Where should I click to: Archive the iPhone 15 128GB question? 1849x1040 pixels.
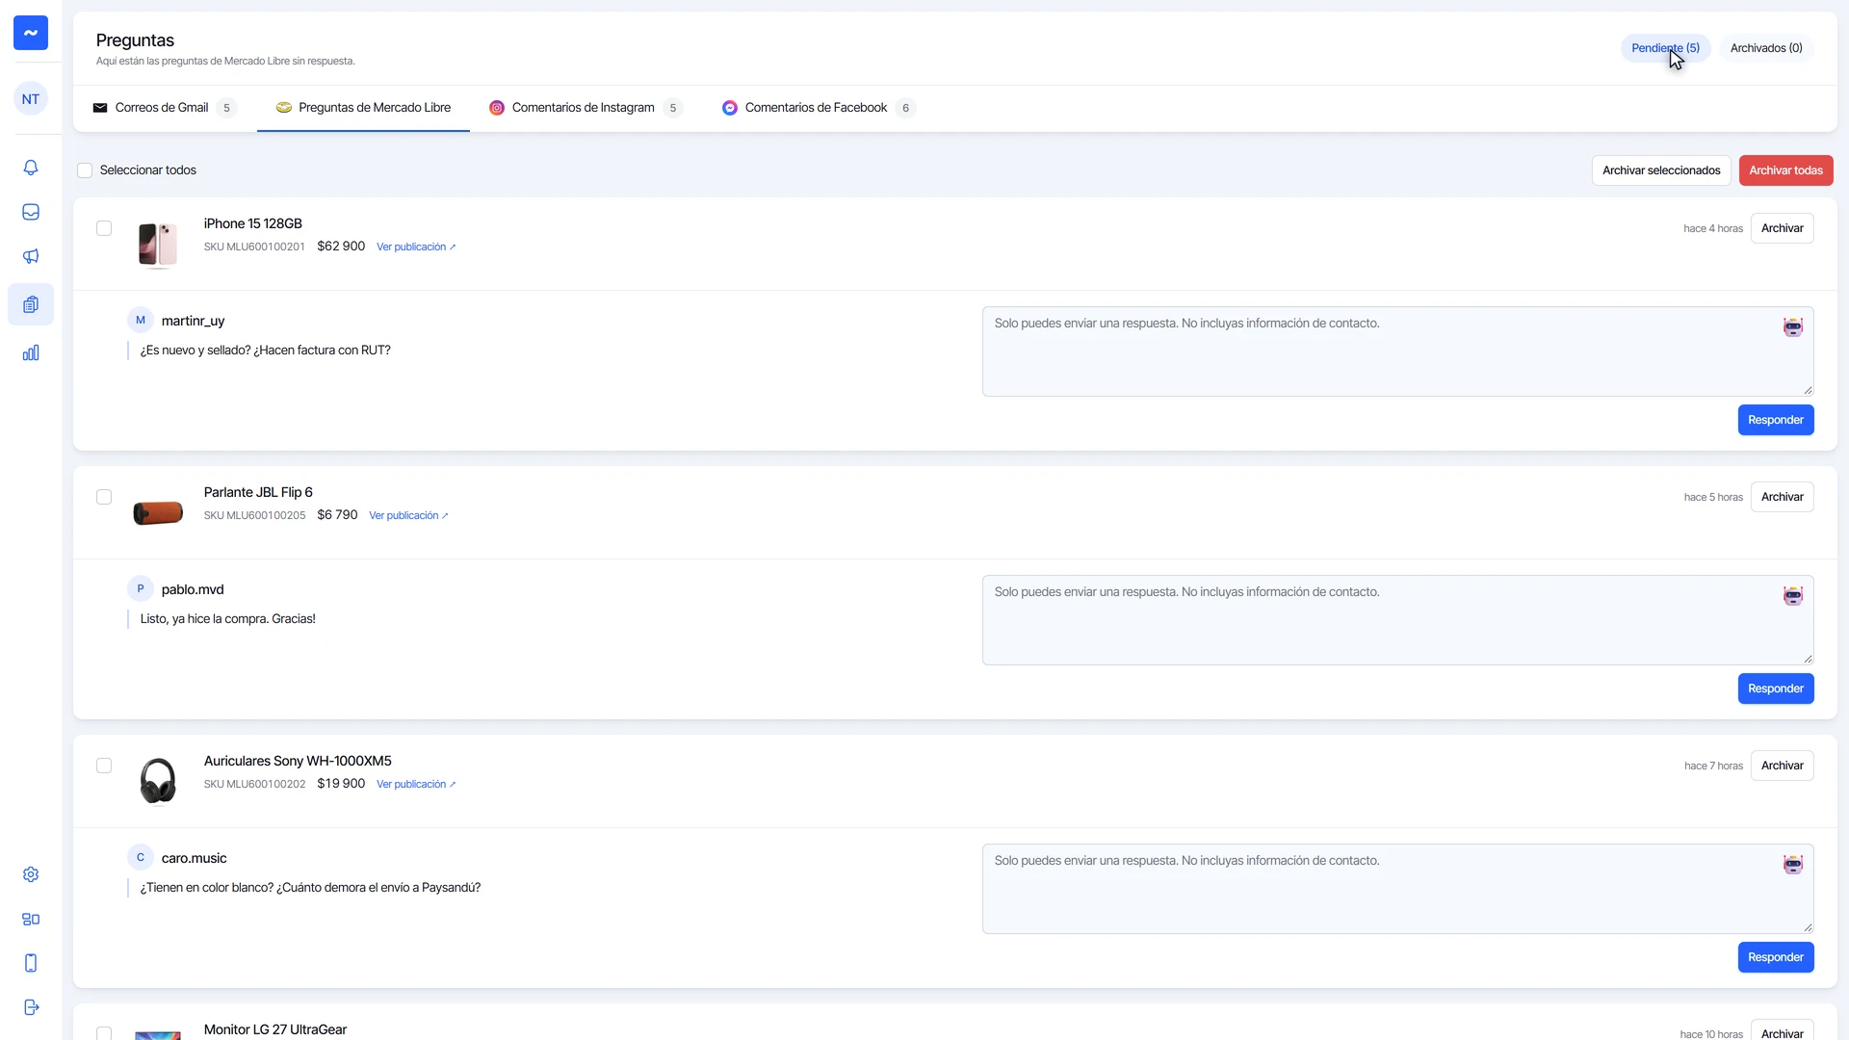(1782, 228)
